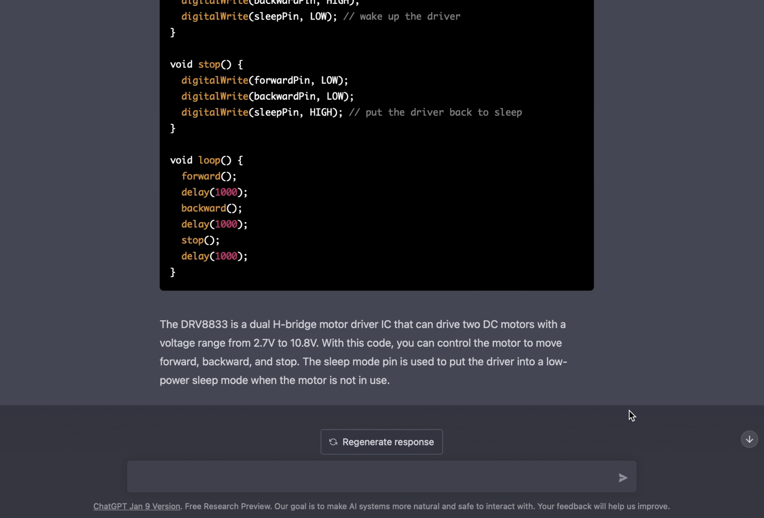Image resolution: width=764 pixels, height=518 pixels.
Task: Click the refresh icon inside Regenerate response
Action: pyautogui.click(x=333, y=442)
